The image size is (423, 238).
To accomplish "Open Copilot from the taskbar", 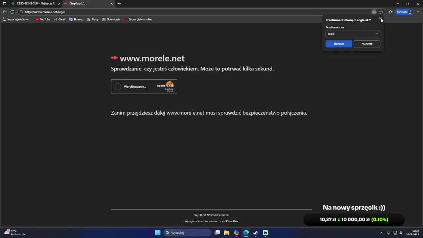I will click(x=236, y=233).
